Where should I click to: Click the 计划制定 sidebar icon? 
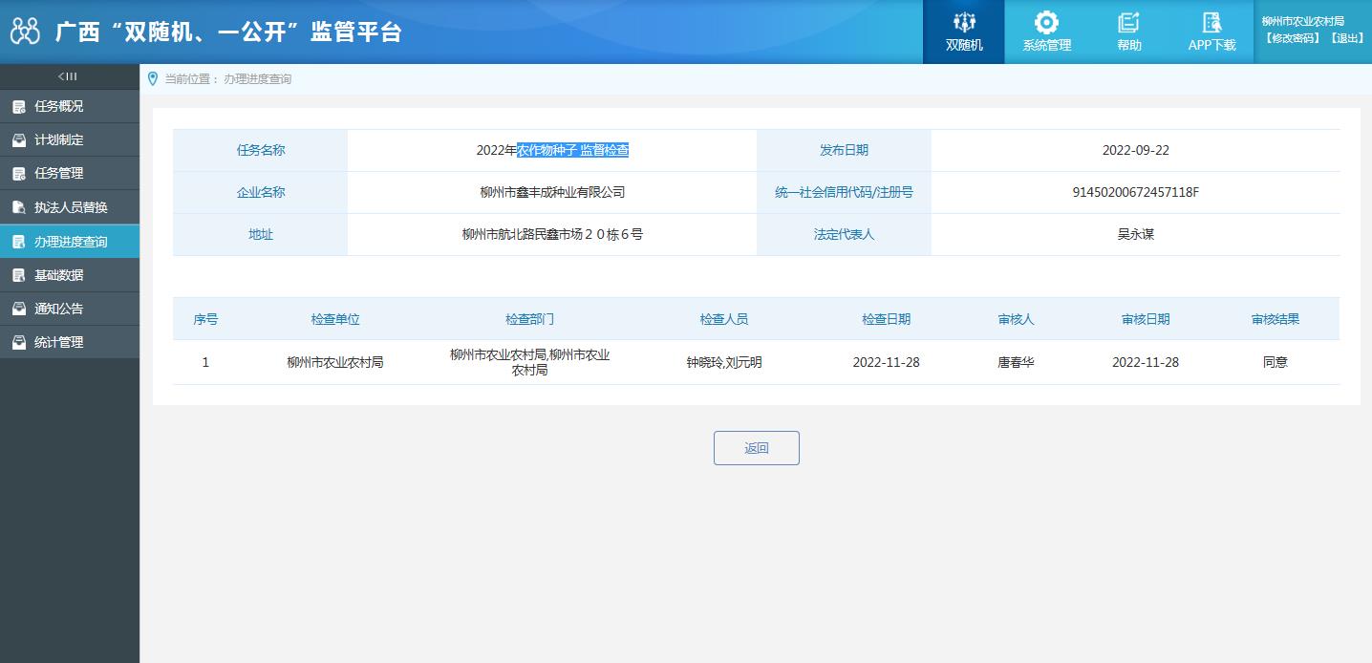(19, 140)
